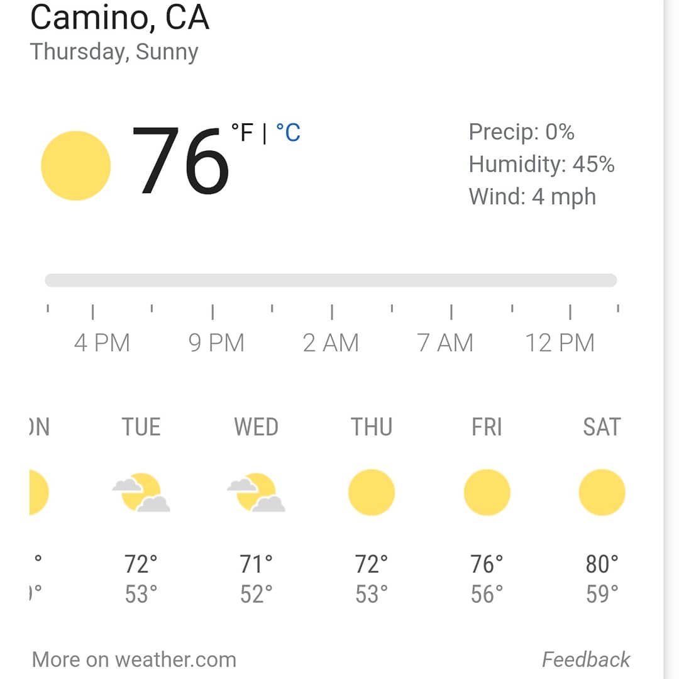Select Thursday's sunny forecast icon
The height and width of the screenshot is (679, 679).
[x=372, y=492]
